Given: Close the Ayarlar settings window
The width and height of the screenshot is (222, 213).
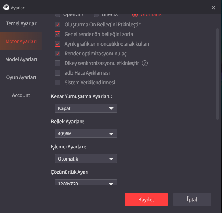Looking at the screenshot, I should (x=213, y=8).
